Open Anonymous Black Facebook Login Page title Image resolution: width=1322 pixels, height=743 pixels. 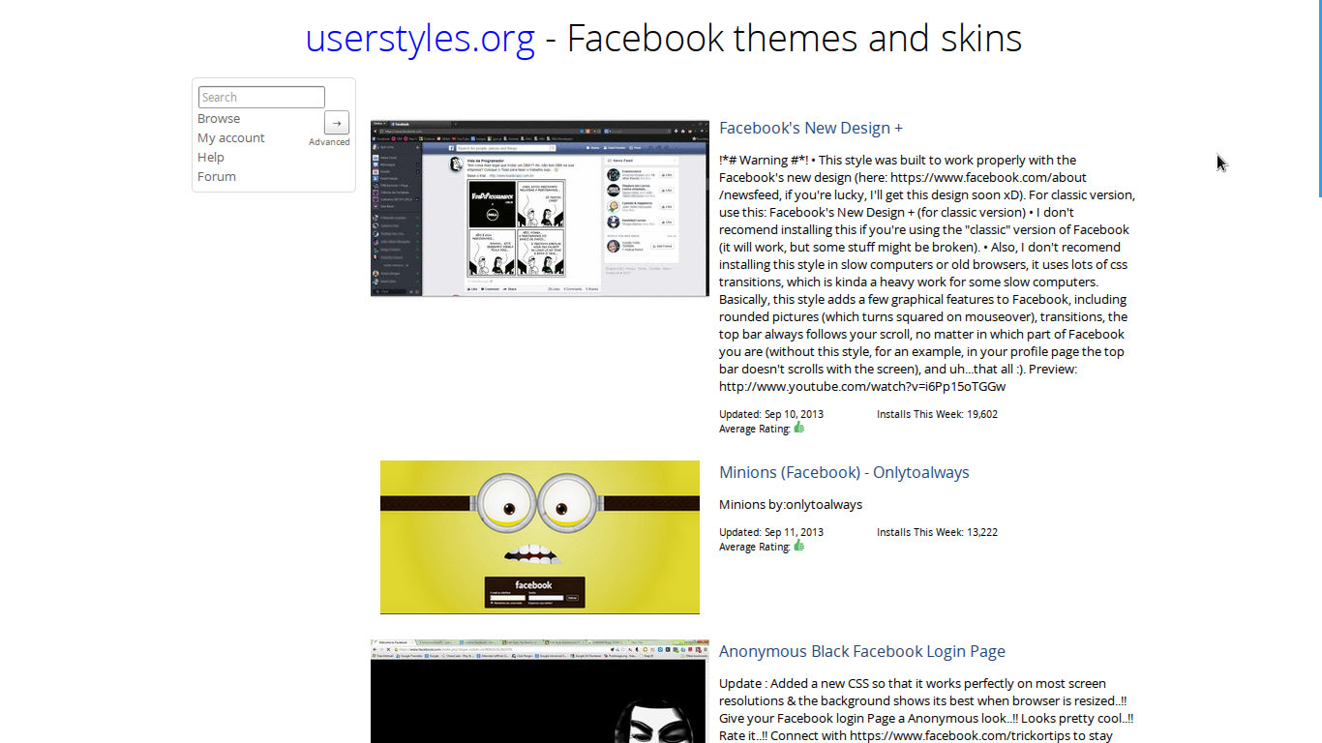click(x=862, y=651)
